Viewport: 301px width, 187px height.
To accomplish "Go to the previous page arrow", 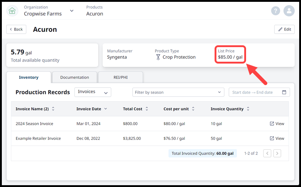I will [x=267, y=153].
